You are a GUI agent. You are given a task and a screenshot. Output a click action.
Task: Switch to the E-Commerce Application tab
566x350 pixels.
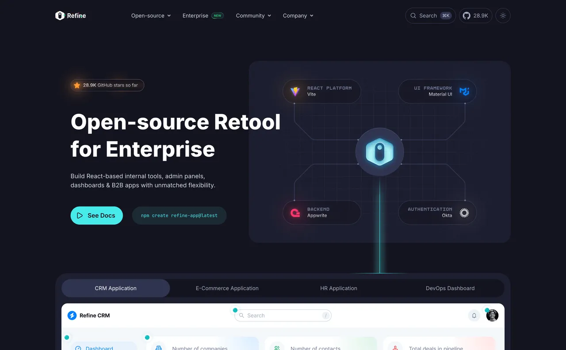coord(227,288)
